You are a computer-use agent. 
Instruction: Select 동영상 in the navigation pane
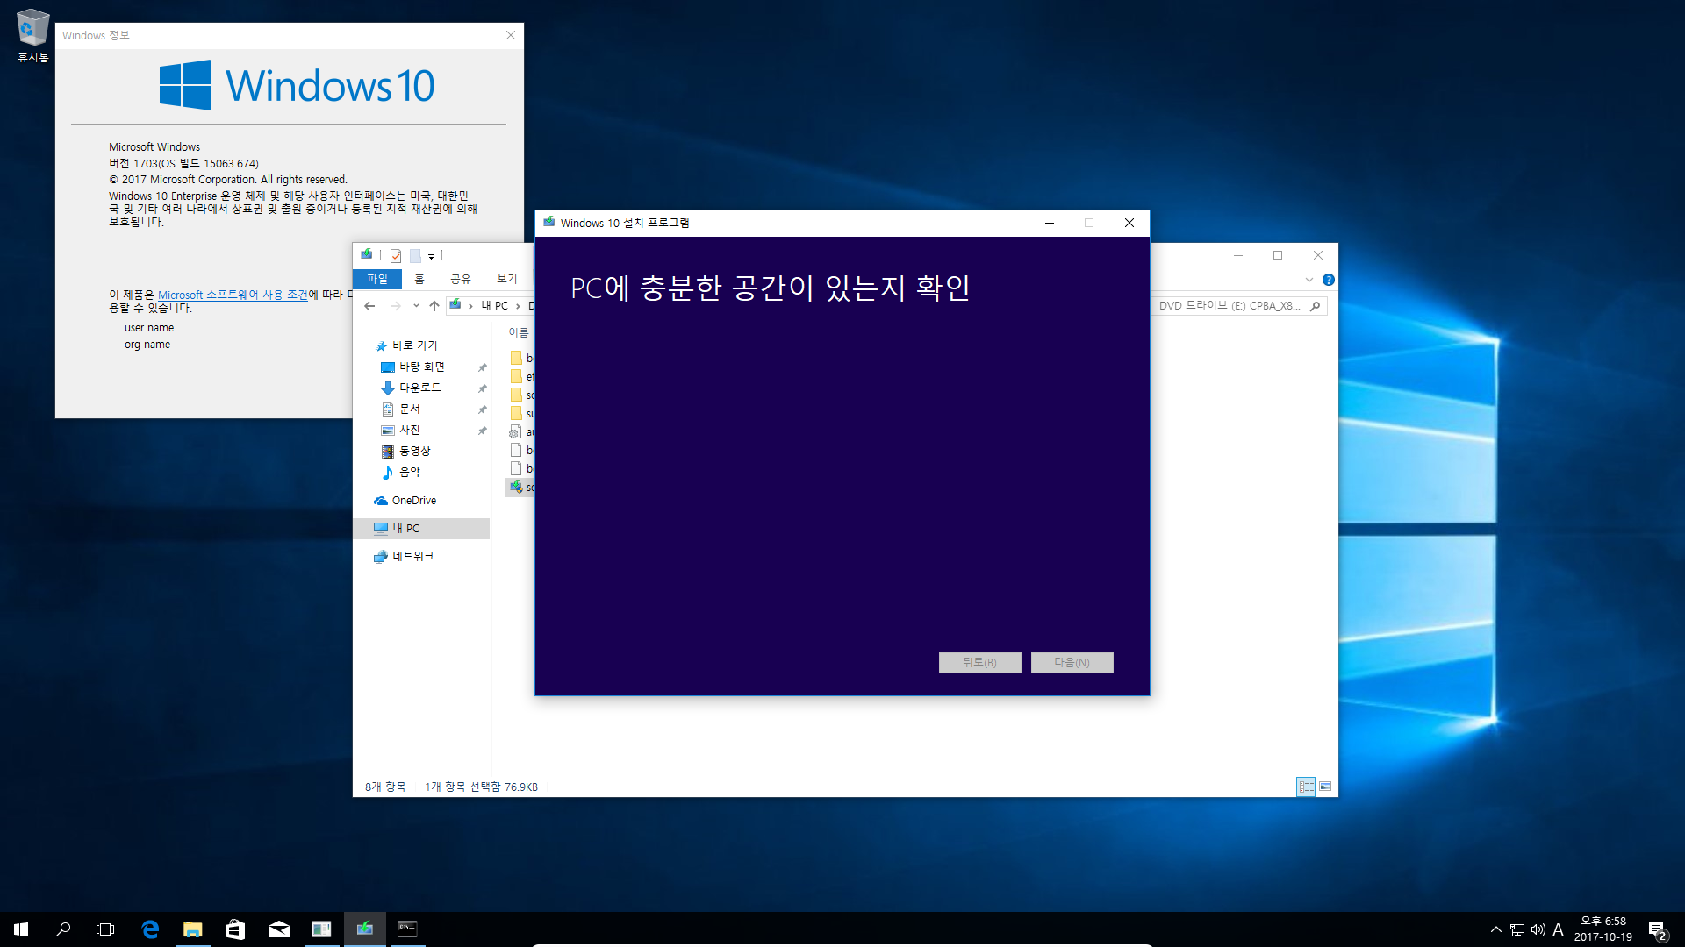[414, 451]
